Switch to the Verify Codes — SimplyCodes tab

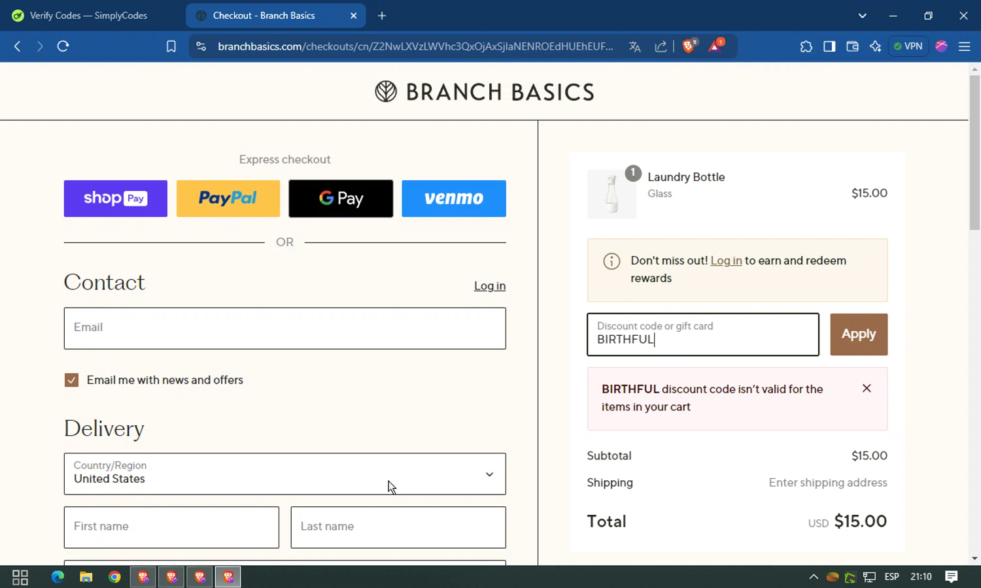coord(88,16)
